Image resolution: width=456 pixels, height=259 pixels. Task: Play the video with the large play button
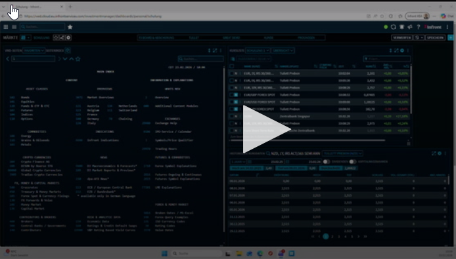pyautogui.click(x=266, y=129)
